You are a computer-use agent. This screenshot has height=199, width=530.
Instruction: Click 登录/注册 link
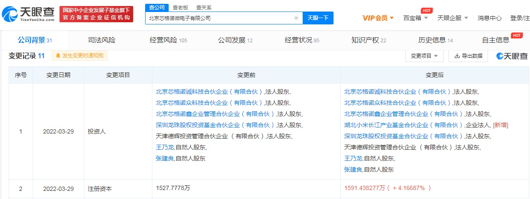click(x=520, y=18)
